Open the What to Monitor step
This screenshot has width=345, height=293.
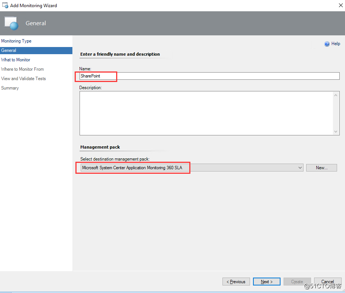[15, 60]
